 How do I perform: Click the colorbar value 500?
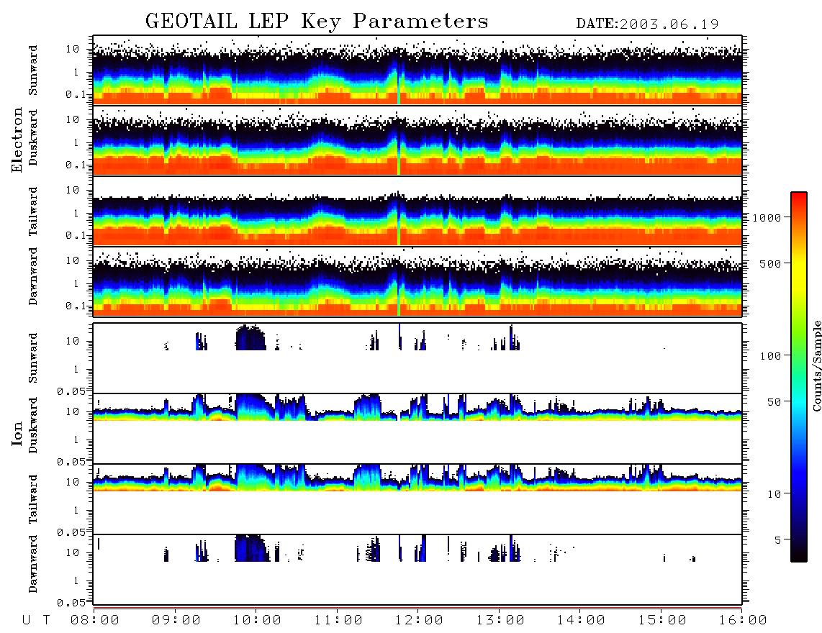(770, 263)
